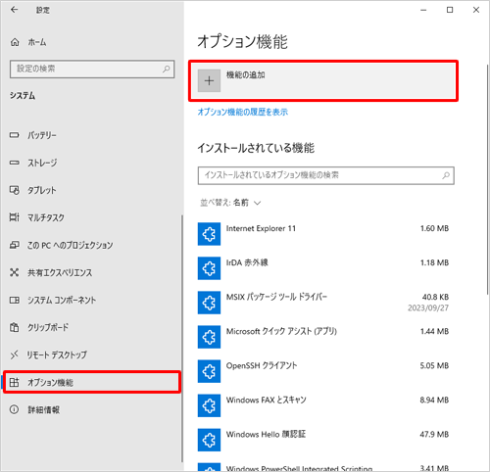
Task: Click the 2023/09/27 install date
Action: tap(428, 307)
